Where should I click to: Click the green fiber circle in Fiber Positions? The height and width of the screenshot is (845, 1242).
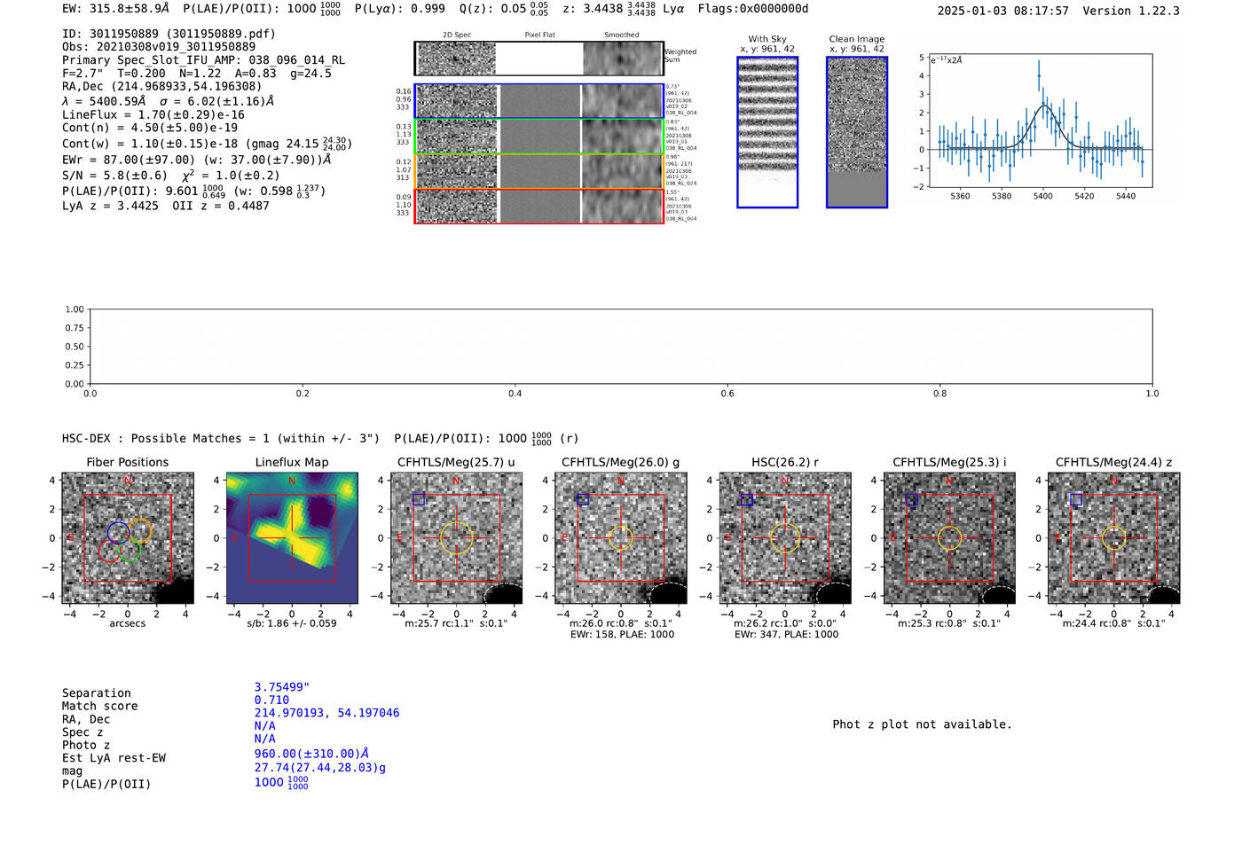[x=130, y=551]
